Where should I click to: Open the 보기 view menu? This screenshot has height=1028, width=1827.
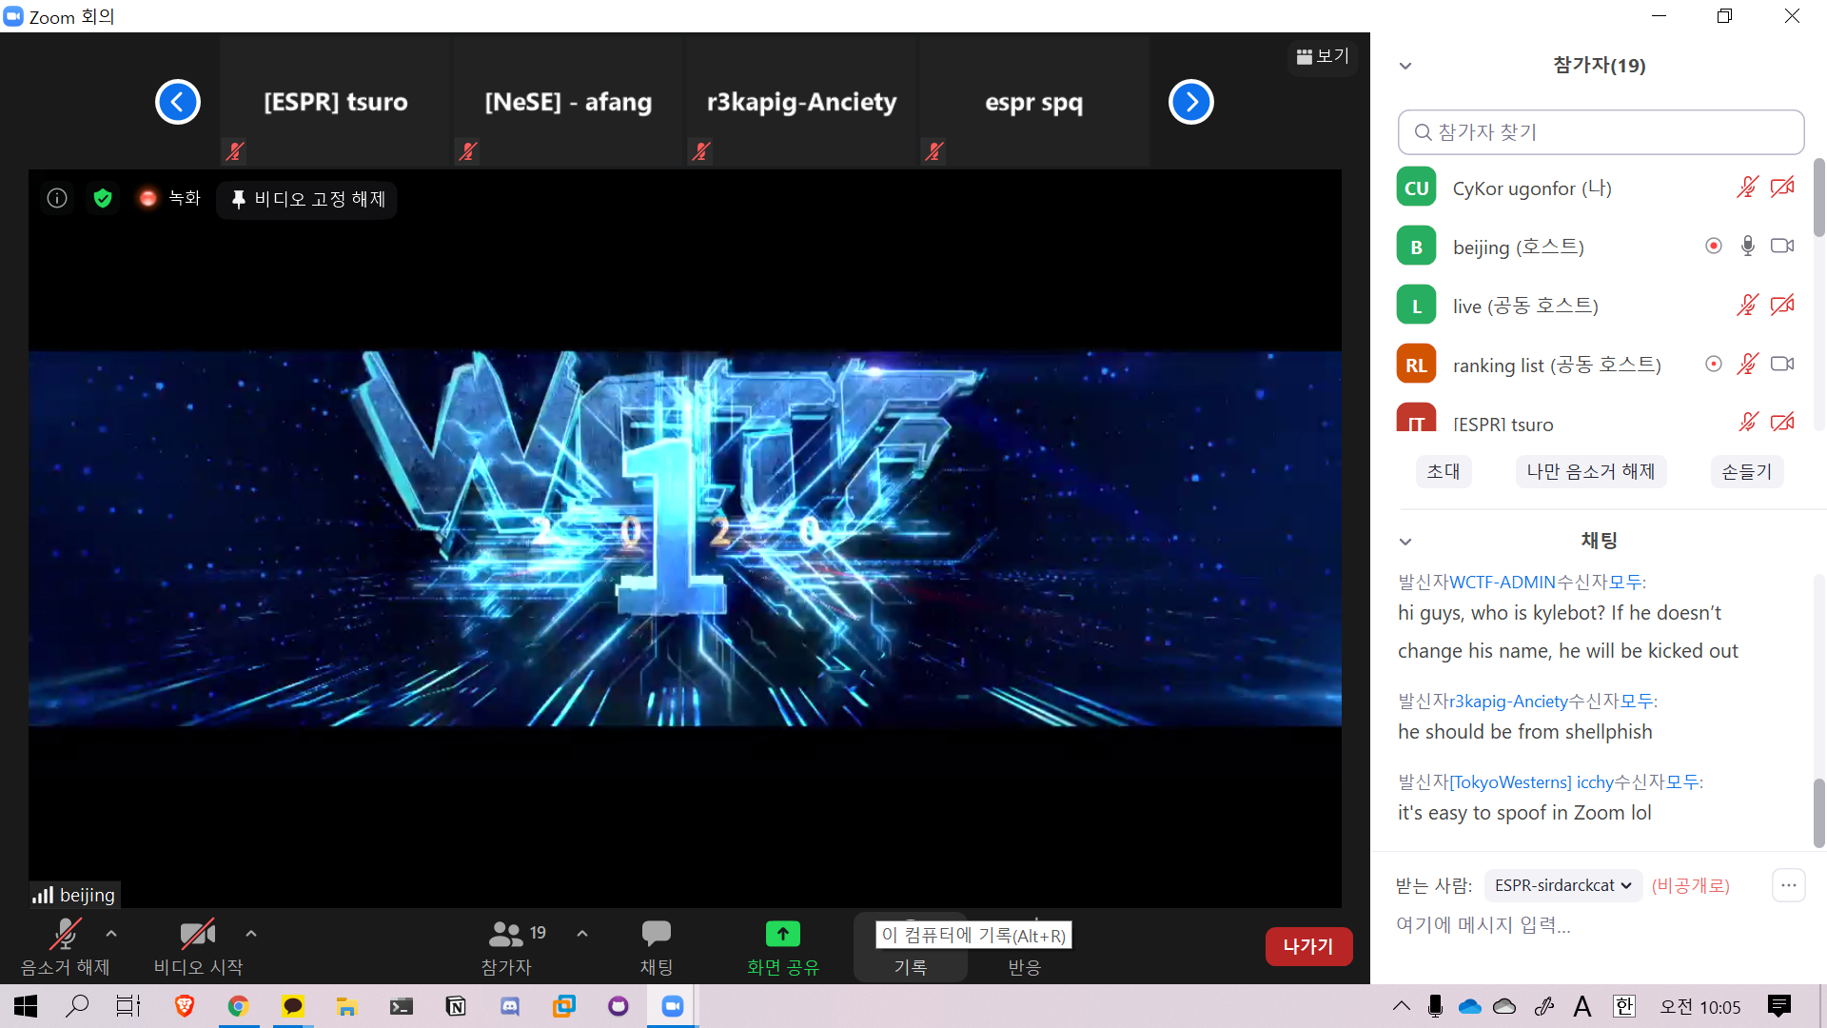point(1323,56)
